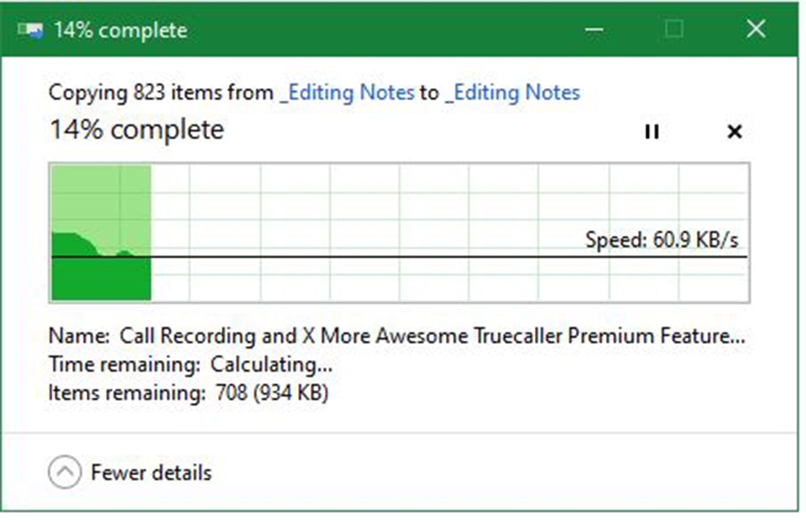Viewport: 806px width, 528px height.
Task: Click the copy dialog icon in title bar
Action: tap(30, 30)
